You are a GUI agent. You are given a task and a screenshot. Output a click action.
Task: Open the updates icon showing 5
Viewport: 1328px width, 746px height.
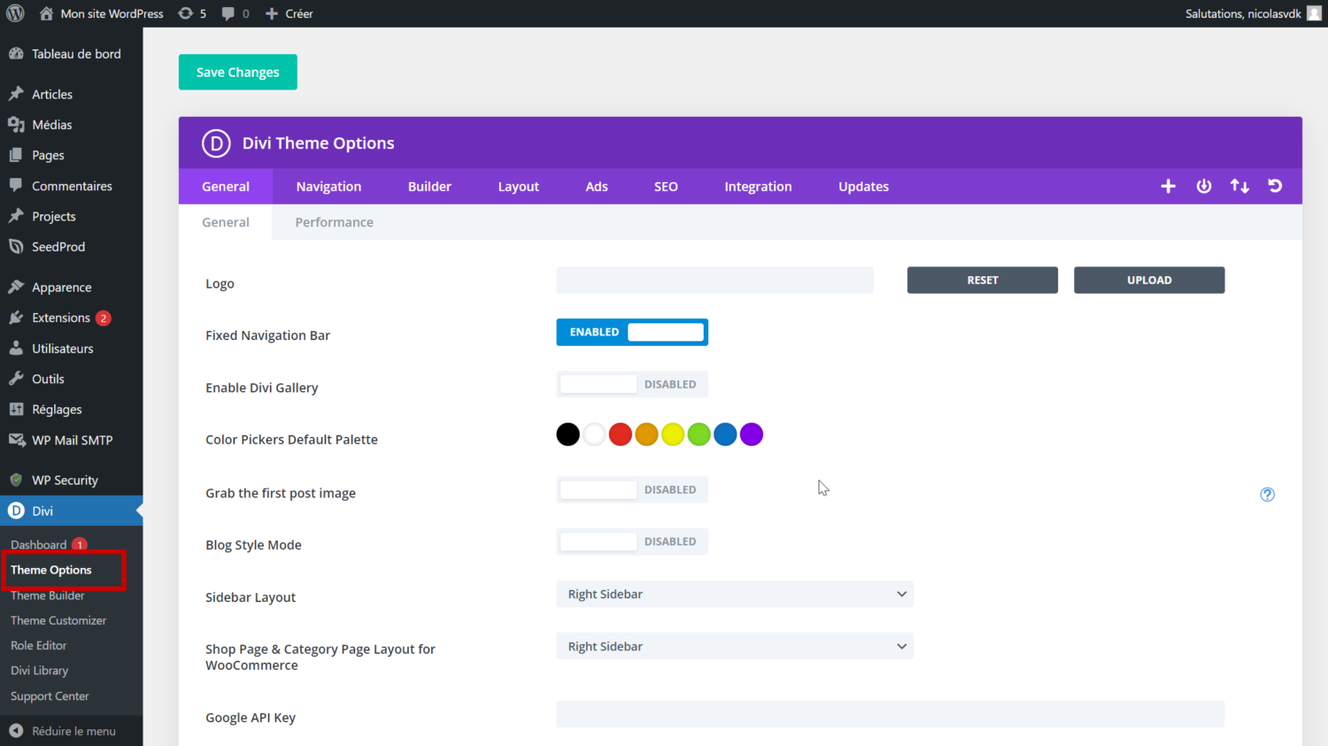(185, 13)
